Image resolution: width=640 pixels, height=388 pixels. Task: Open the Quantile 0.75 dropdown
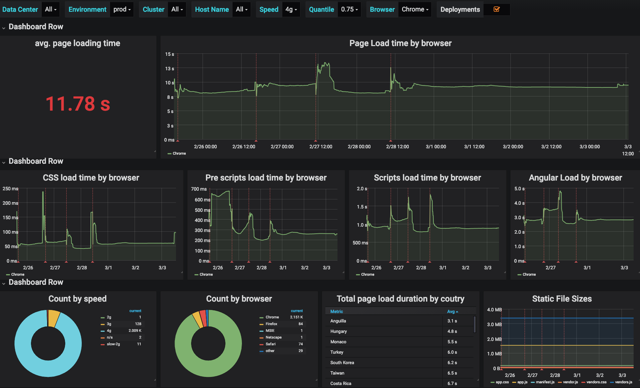(349, 9)
